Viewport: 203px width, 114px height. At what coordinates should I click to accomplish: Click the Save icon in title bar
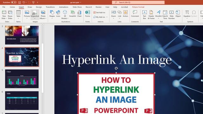(20, 2)
